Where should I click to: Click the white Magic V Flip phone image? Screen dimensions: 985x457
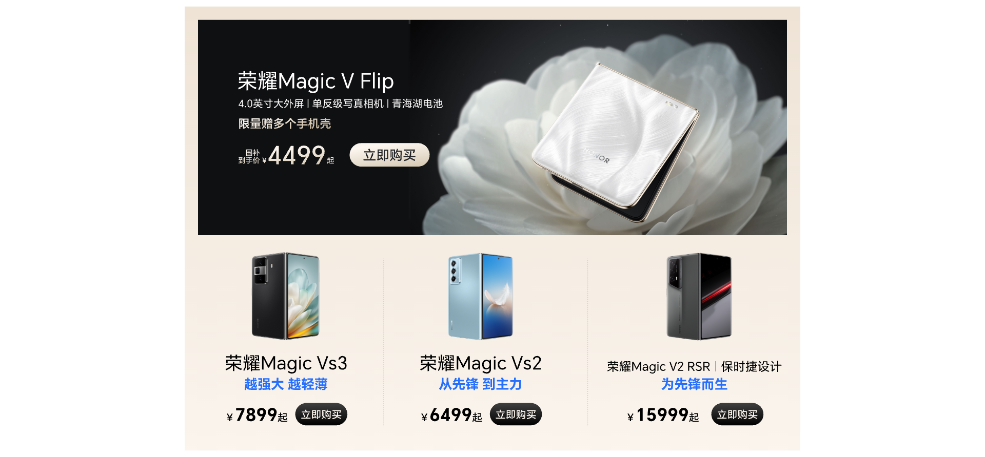pyautogui.click(x=616, y=142)
